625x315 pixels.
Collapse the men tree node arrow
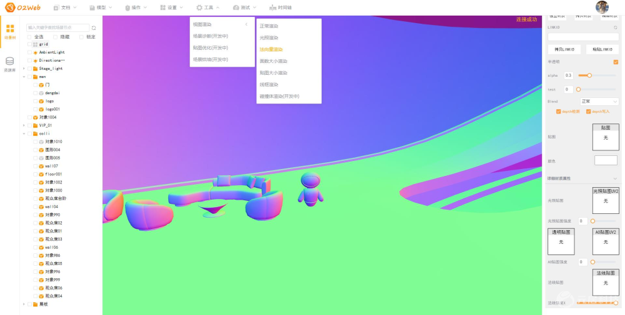point(24,77)
